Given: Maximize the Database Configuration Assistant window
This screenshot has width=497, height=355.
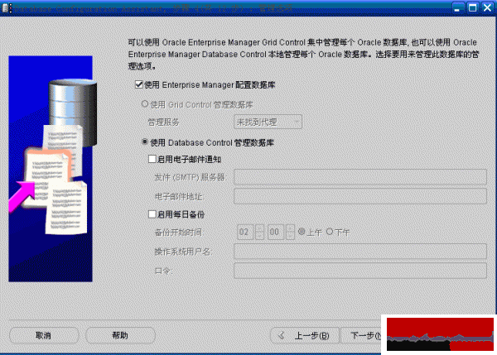Looking at the screenshot, I should pyautogui.click(x=472, y=8).
